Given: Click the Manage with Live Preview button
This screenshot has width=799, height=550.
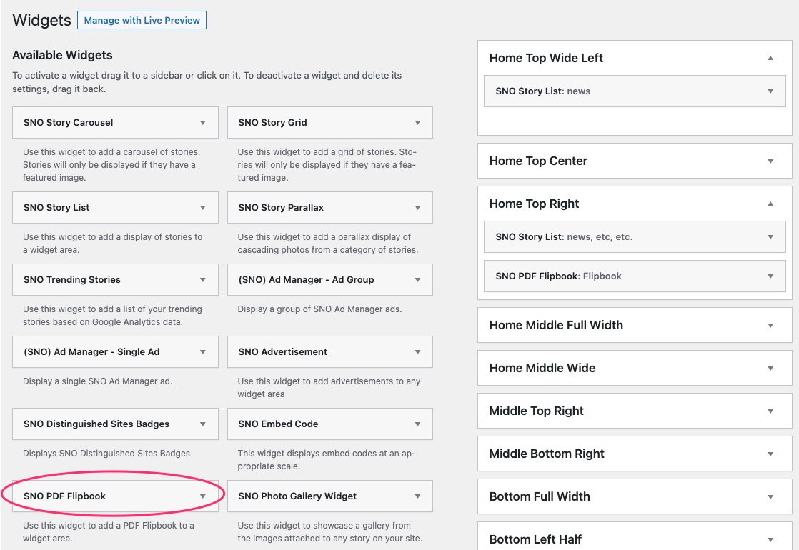Looking at the screenshot, I should click(142, 21).
